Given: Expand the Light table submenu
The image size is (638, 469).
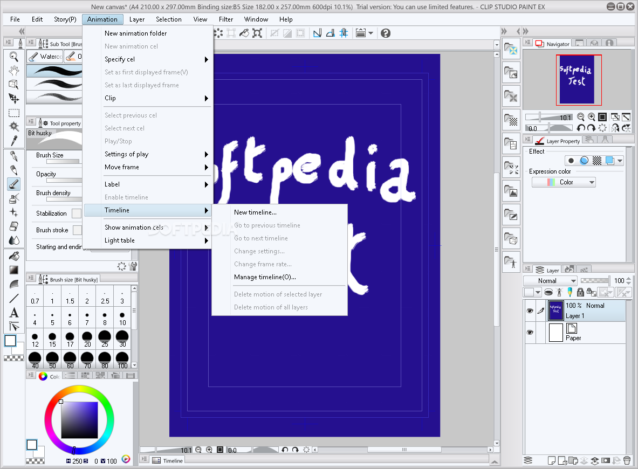Looking at the screenshot, I should (148, 240).
